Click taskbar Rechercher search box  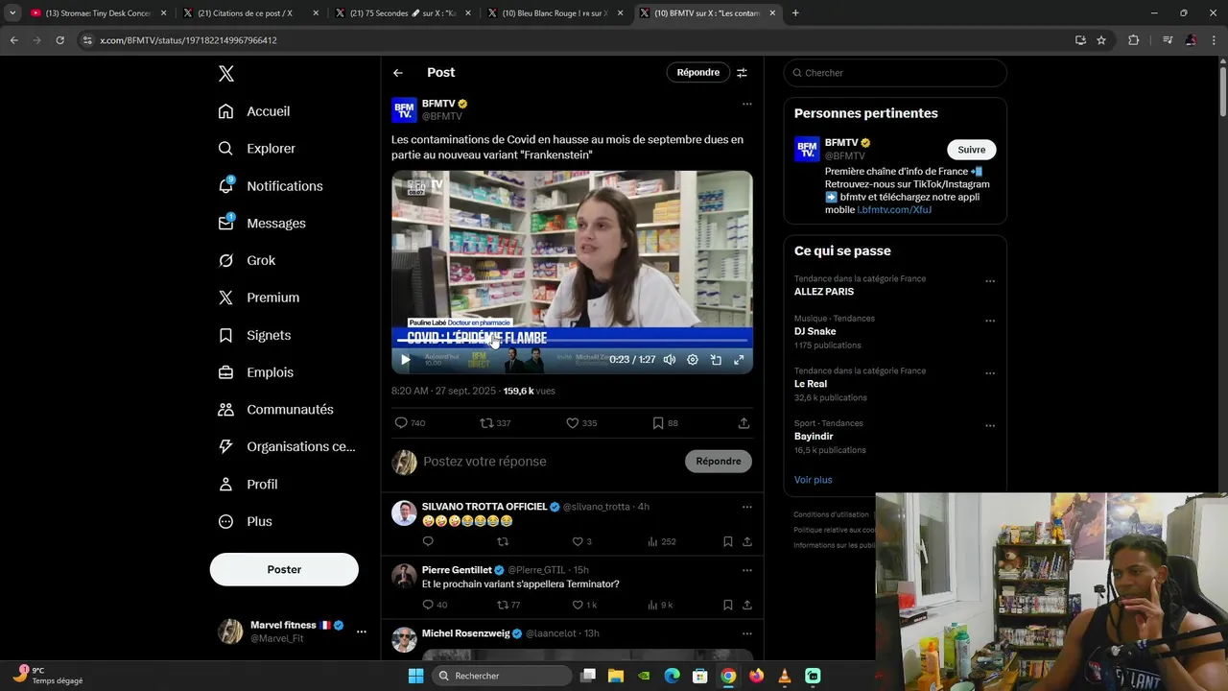point(501,676)
